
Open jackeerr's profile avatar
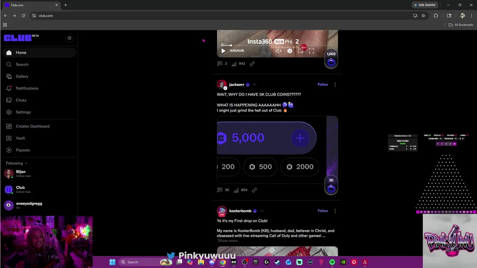(222, 85)
